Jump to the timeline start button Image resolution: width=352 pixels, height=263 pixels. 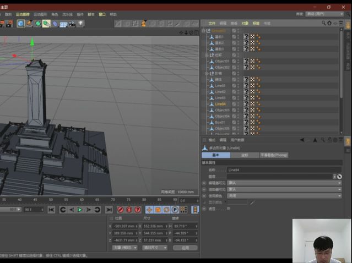pyautogui.click(x=51, y=210)
